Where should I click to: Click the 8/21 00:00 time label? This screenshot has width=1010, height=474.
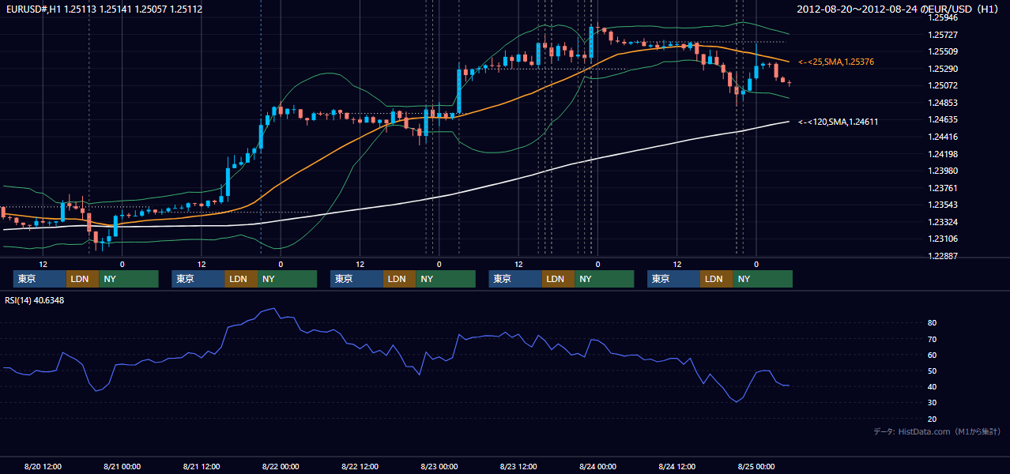[122, 467]
